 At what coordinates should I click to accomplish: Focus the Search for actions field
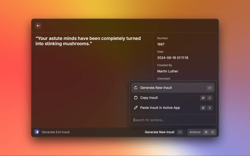(172, 120)
